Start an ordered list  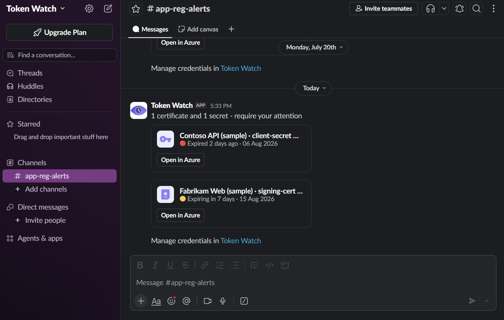tap(220, 265)
